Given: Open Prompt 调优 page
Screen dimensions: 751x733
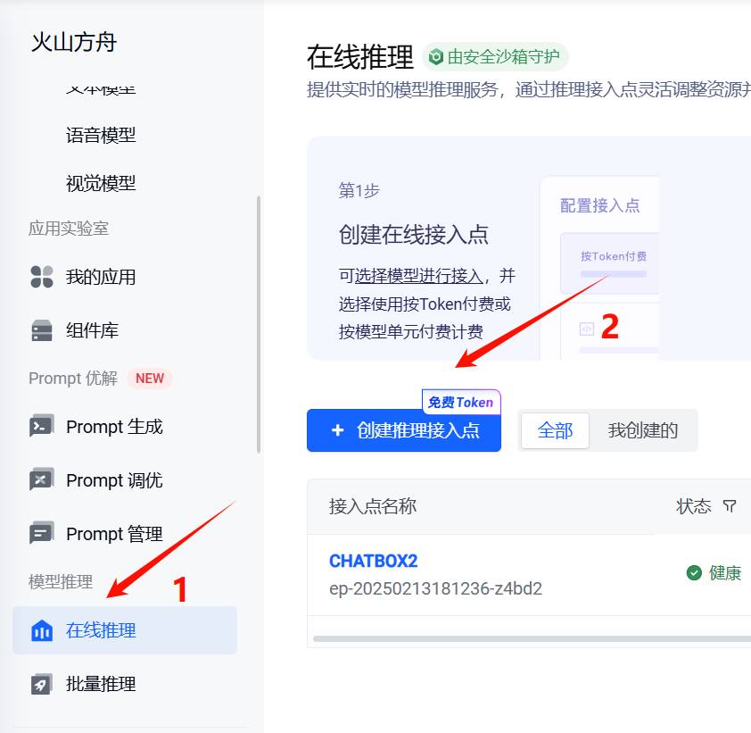Looking at the screenshot, I should click(x=114, y=479).
